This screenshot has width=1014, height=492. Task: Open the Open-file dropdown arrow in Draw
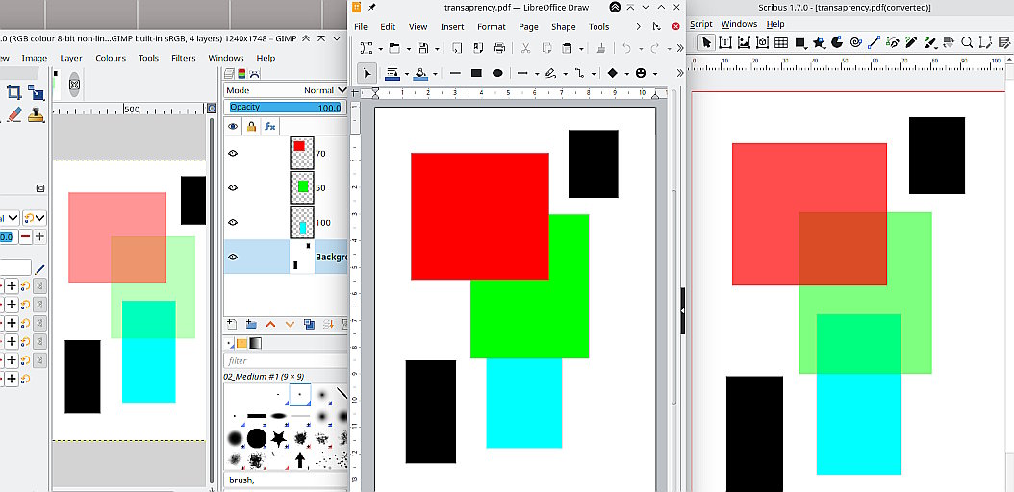pyautogui.click(x=408, y=48)
